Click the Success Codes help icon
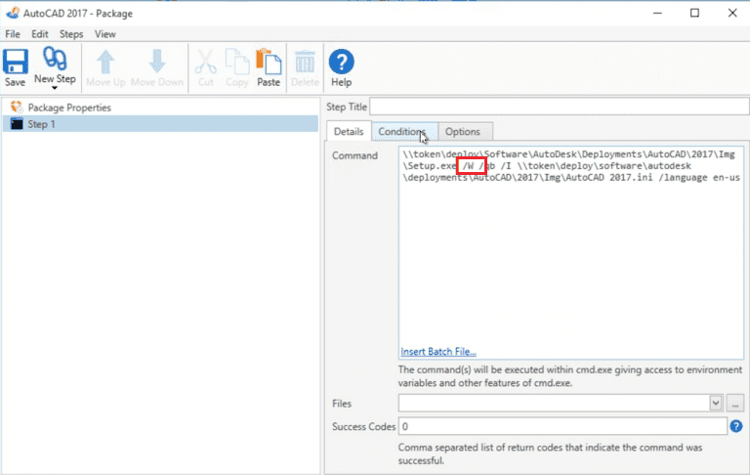The height and width of the screenshot is (475, 750). point(736,426)
